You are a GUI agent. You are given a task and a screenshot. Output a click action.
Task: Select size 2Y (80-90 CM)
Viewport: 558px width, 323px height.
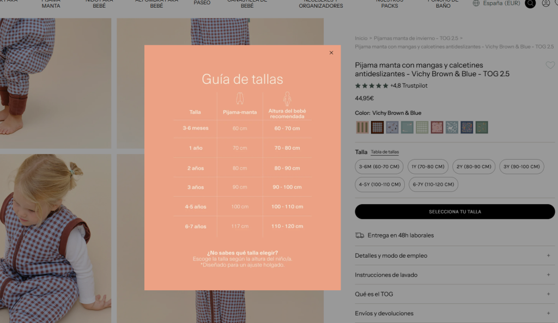coord(474,167)
